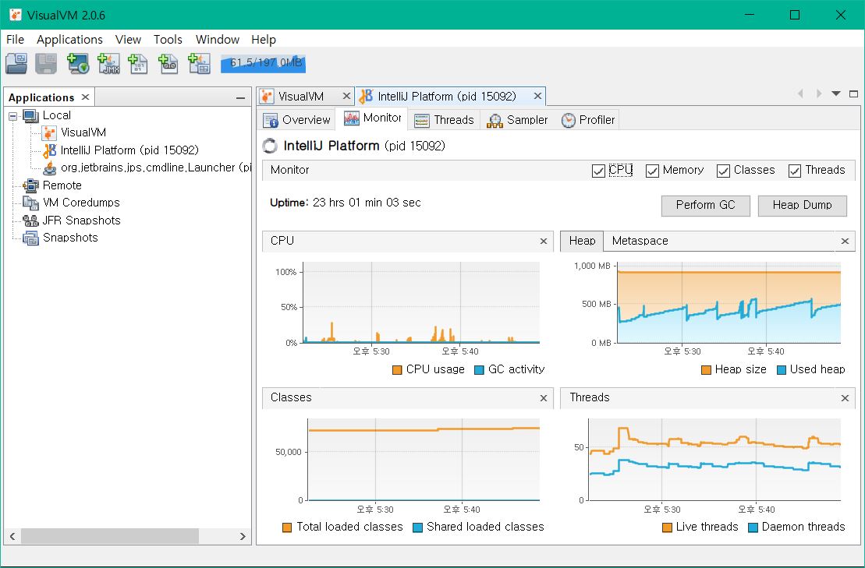Click the Used heap blue legend swatch
This screenshot has height=568, width=865.
pos(781,370)
